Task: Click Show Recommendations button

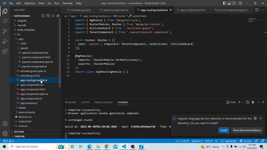Action: 247,130
